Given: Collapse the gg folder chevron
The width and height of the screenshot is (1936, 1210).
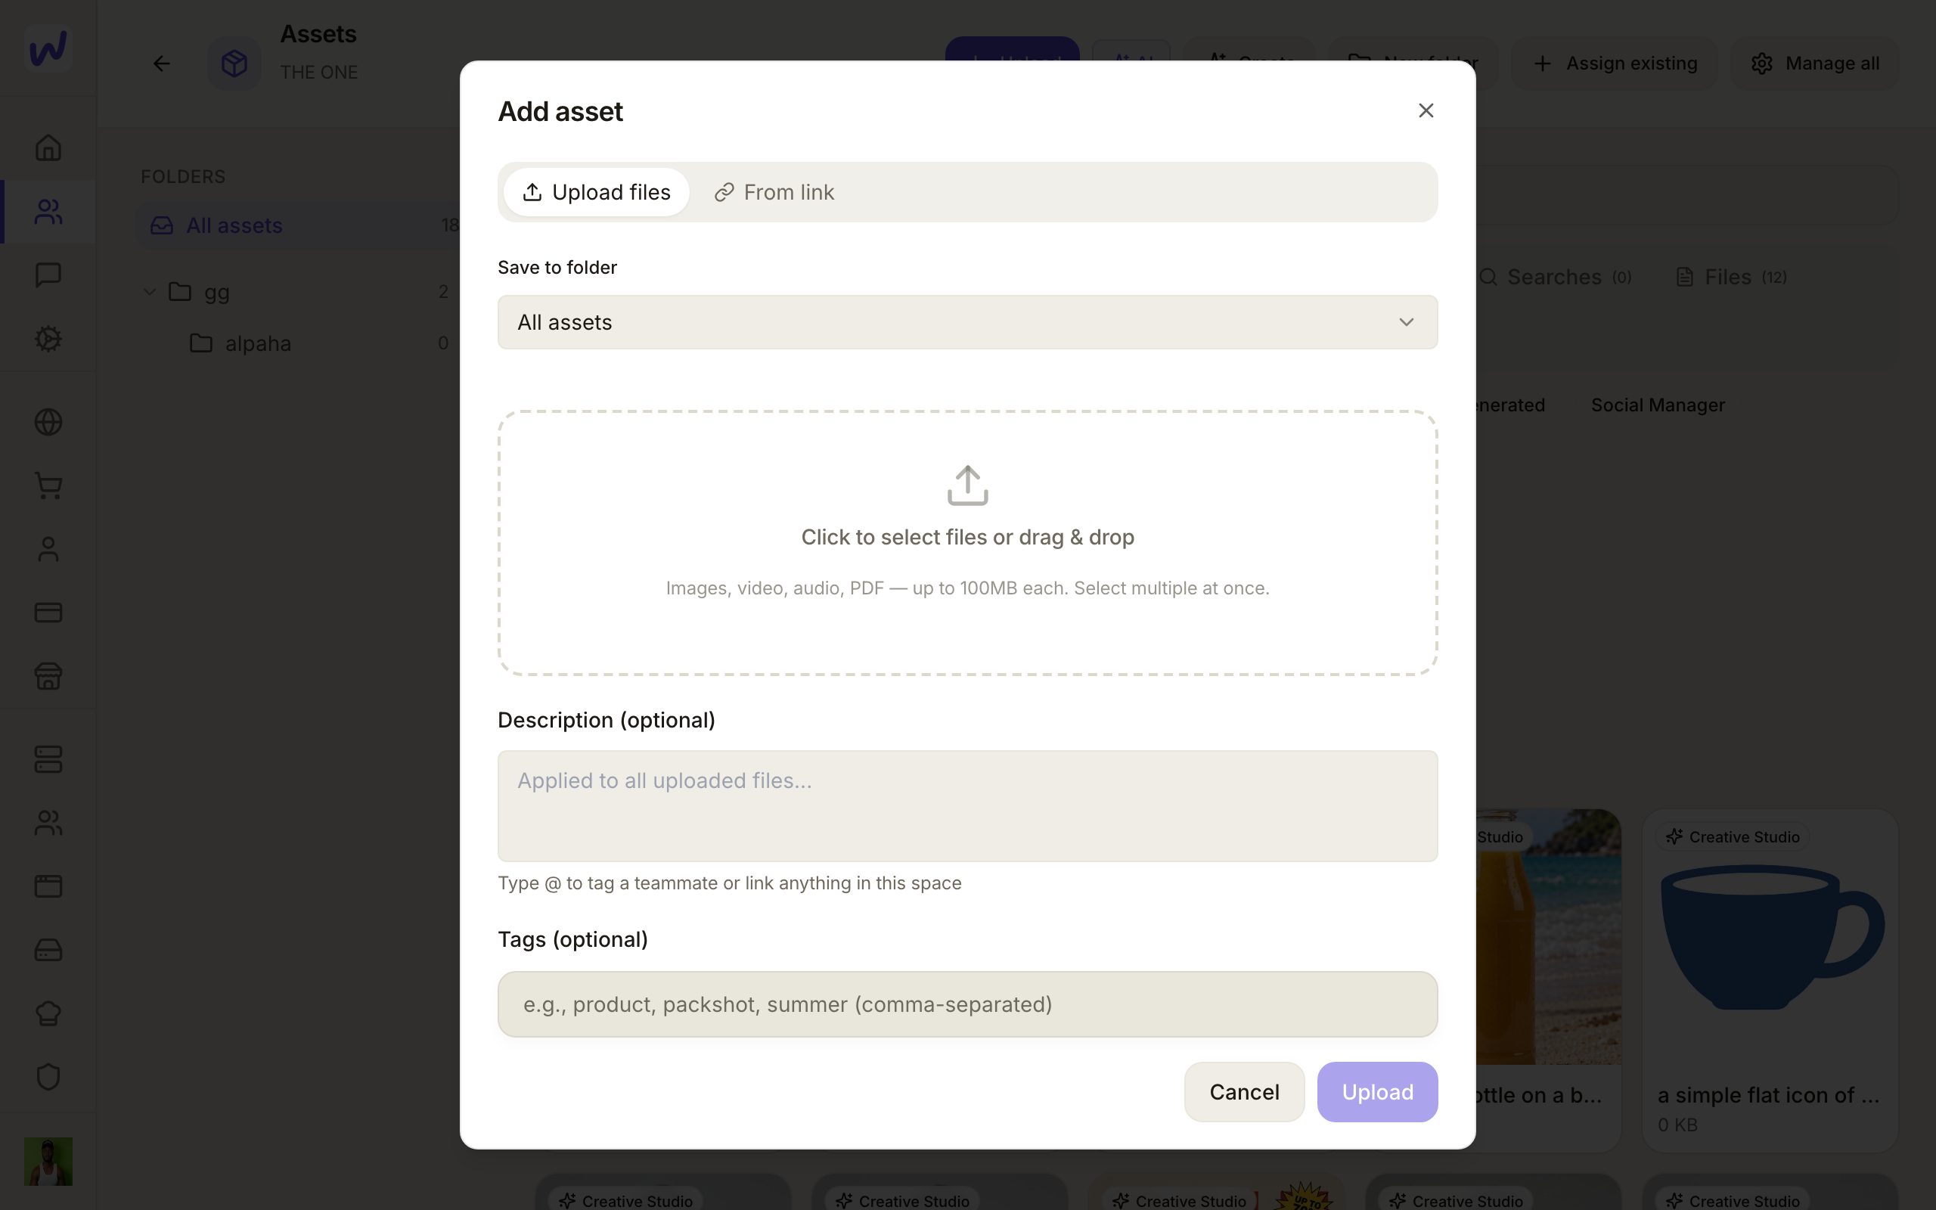Looking at the screenshot, I should (149, 292).
